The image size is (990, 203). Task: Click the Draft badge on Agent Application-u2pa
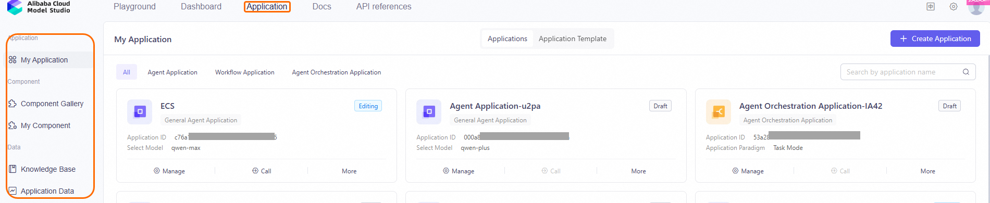click(x=660, y=106)
